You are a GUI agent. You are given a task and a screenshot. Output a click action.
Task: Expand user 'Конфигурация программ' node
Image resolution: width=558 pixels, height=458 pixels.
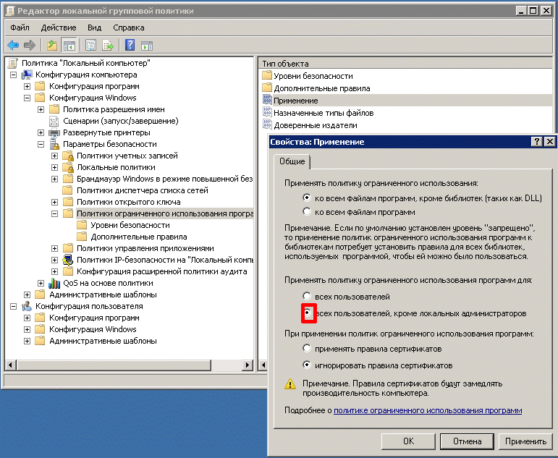(x=27, y=318)
